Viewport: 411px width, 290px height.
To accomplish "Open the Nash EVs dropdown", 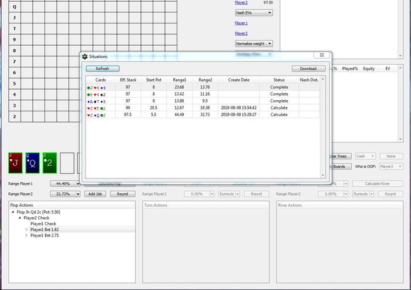I will coord(254,12).
